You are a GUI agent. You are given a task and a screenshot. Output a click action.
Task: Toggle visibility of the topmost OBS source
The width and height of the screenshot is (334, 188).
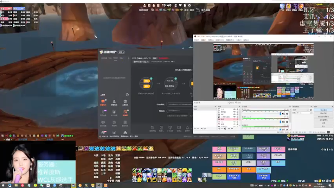(x=234, y=109)
